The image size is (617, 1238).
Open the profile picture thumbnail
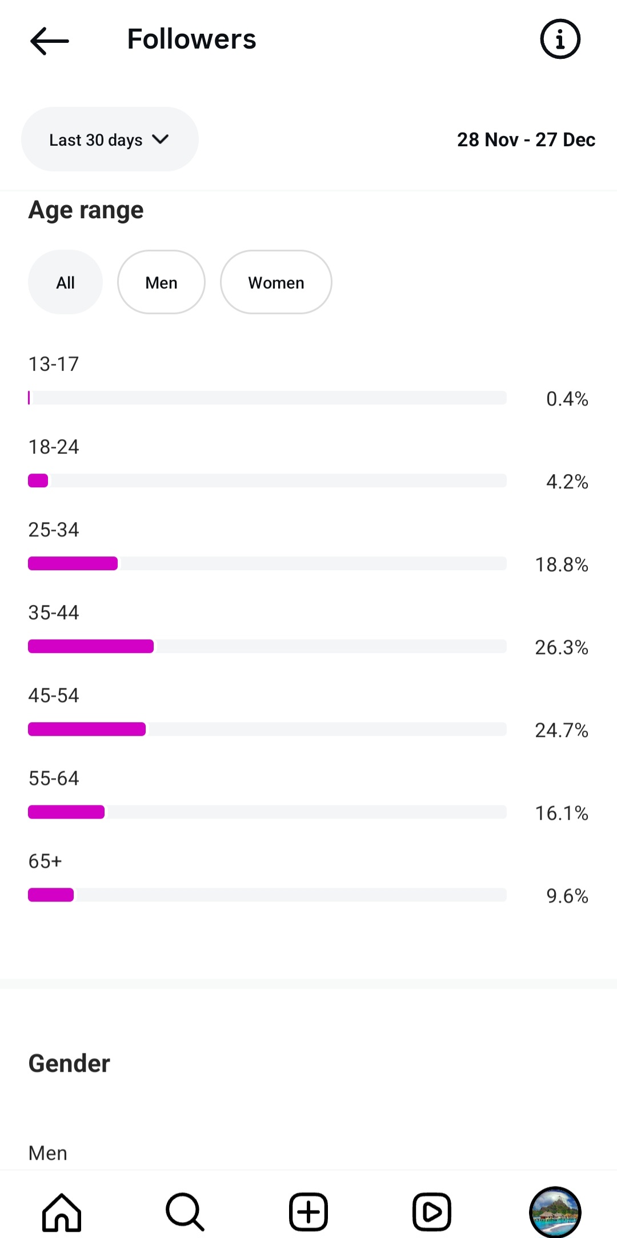click(x=555, y=1212)
